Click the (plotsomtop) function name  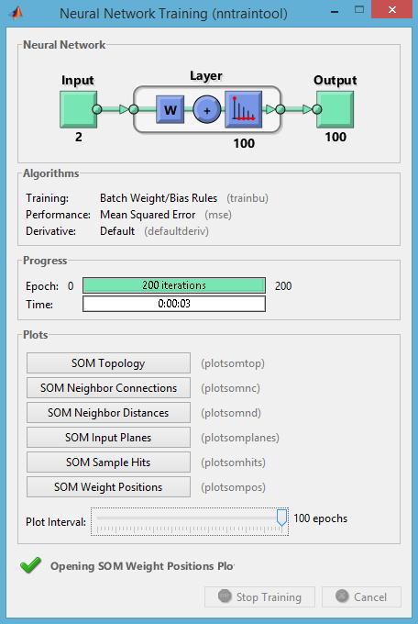233,363
